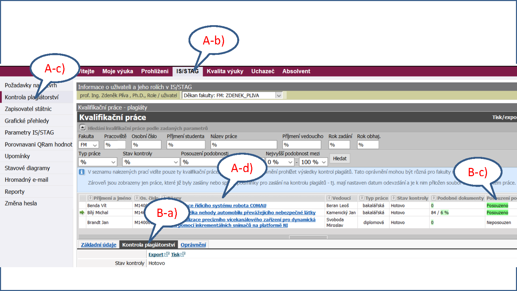
Task: Open the Moje výuka menu
Action: pos(118,71)
